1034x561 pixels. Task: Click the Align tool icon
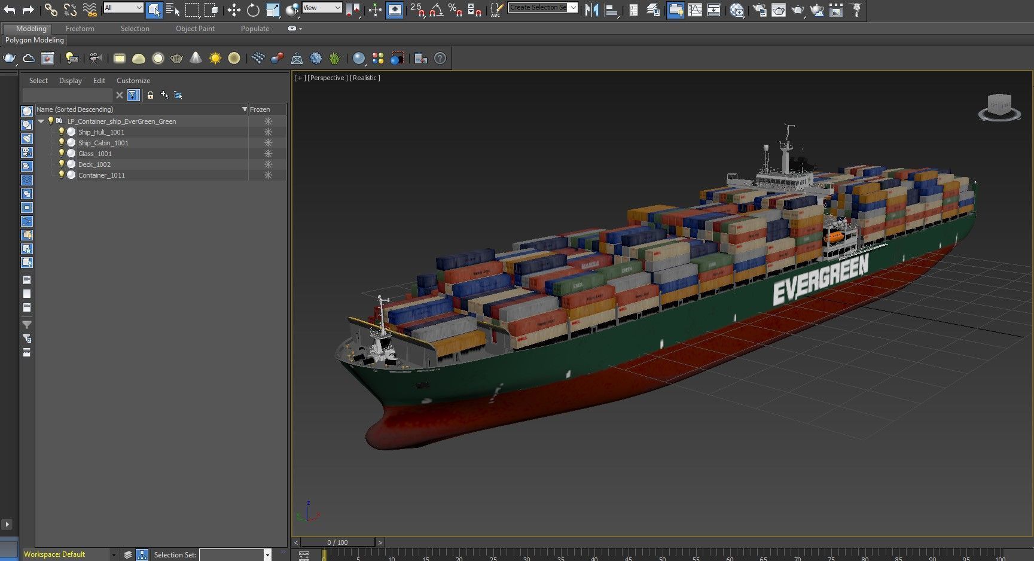tap(611, 10)
